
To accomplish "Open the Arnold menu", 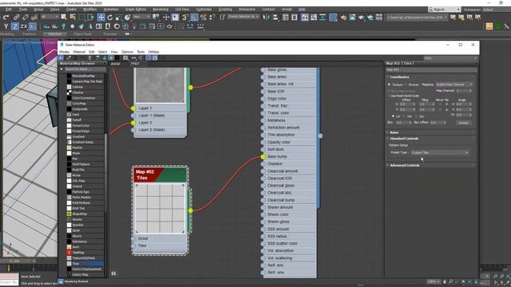I will [287, 10].
